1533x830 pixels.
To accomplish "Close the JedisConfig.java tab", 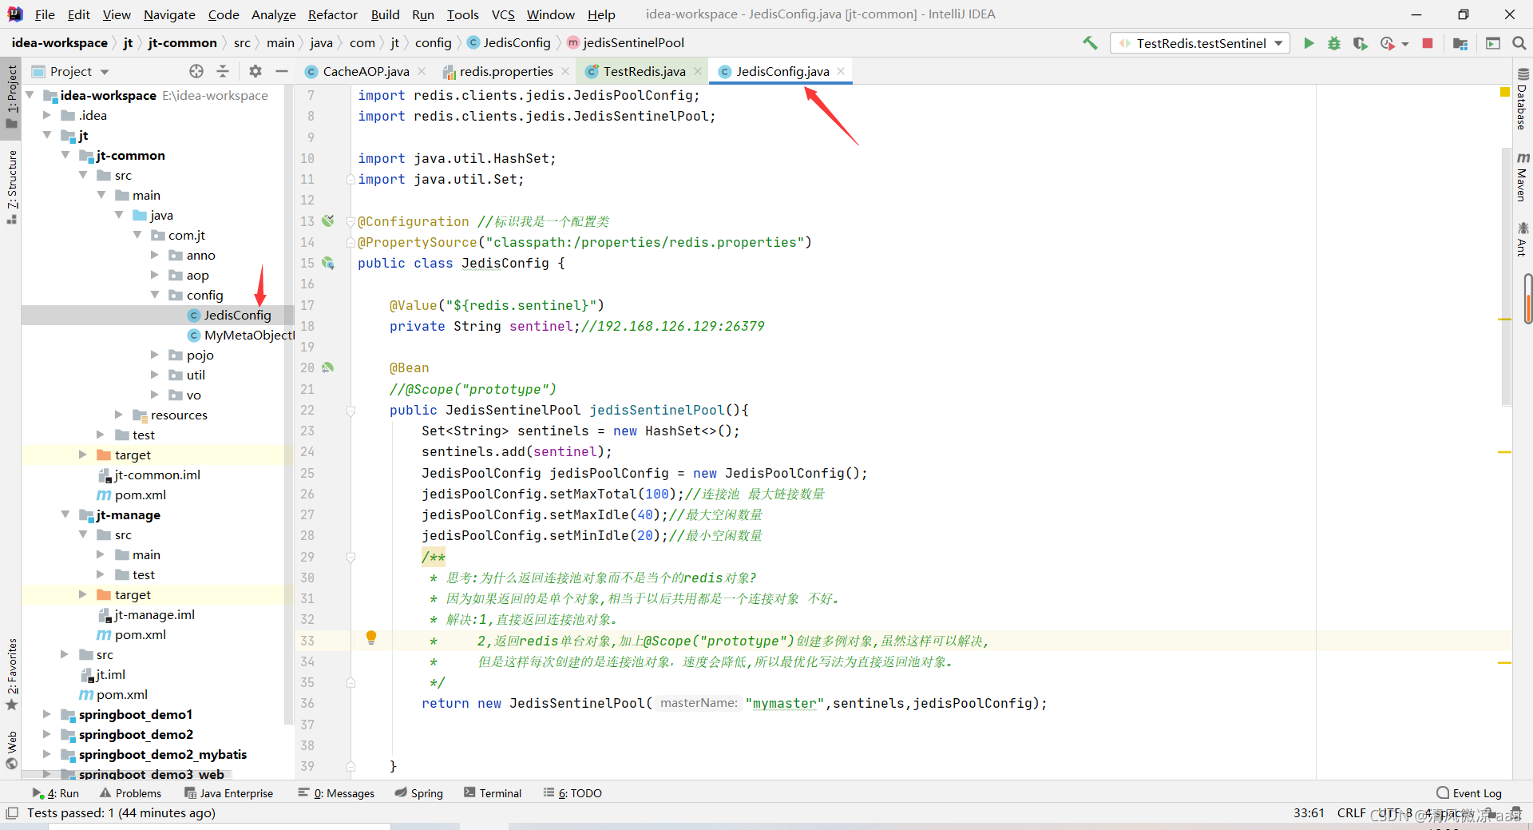I will [841, 71].
